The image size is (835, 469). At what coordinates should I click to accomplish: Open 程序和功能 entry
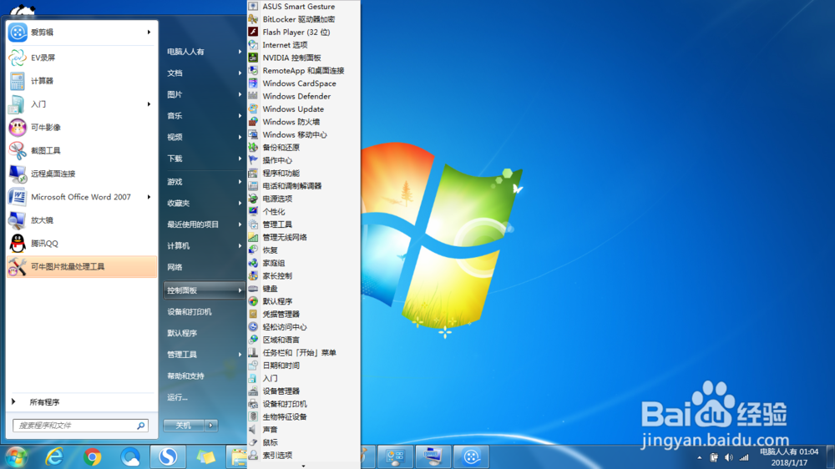[304, 173]
